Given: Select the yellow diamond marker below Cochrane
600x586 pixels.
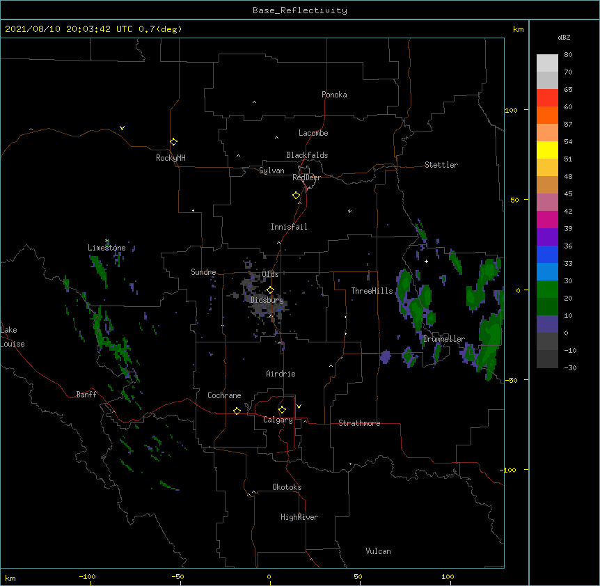Looking at the screenshot, I should coord(237,411).
